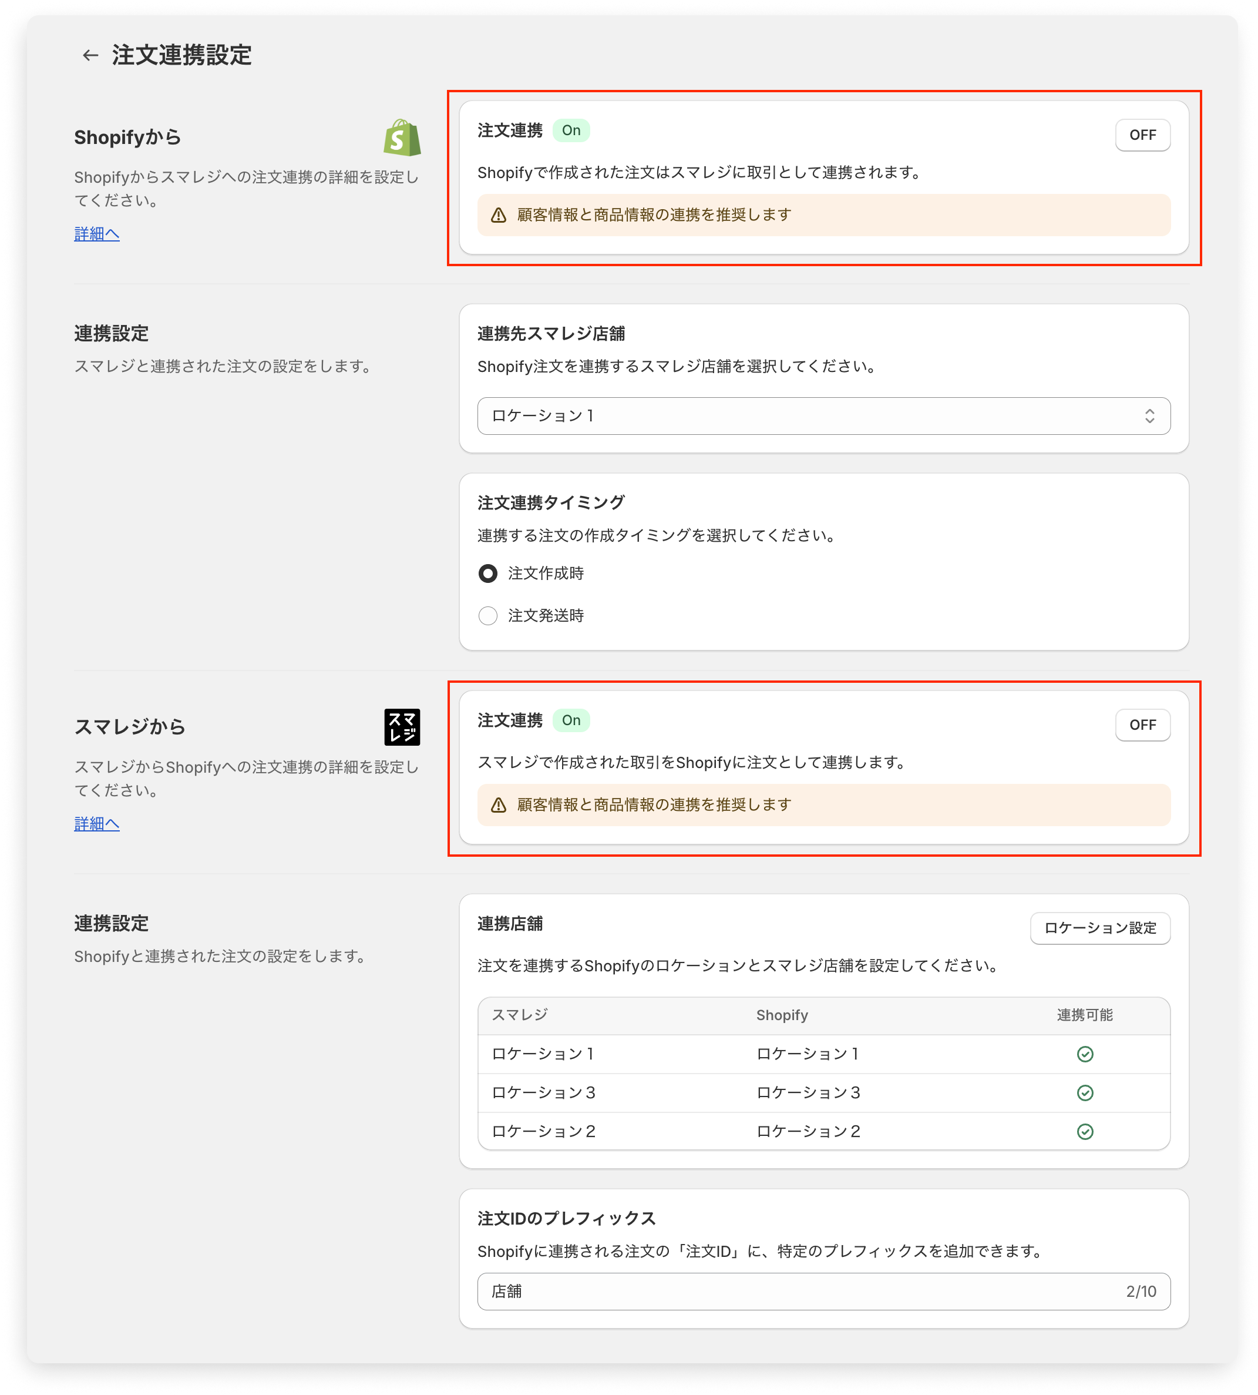
Task: Click Shopify column ロケーション２ cell
Action: (808, 1132)
